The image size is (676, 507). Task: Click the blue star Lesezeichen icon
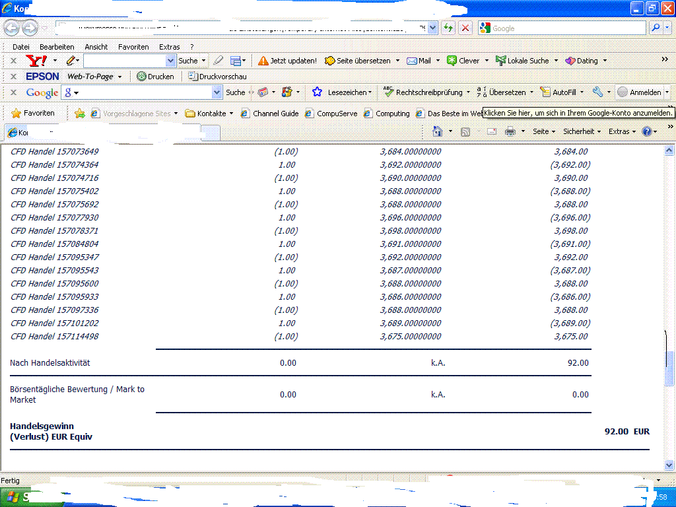[317, 92]
